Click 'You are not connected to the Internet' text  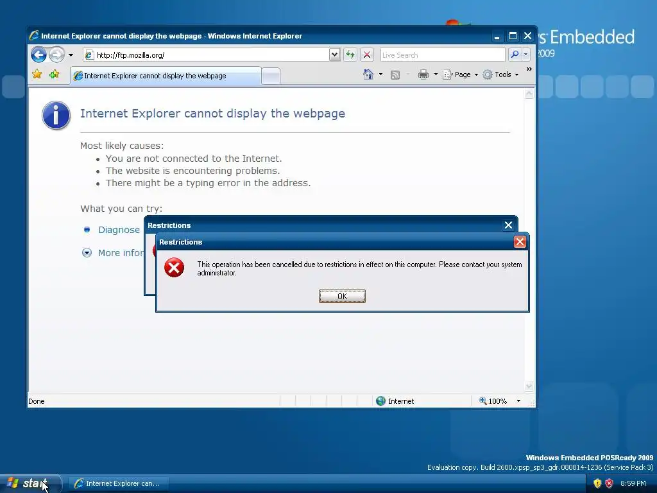click(x=194, y=159)
